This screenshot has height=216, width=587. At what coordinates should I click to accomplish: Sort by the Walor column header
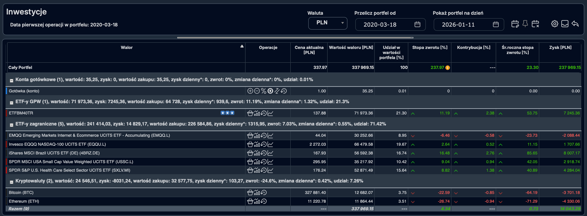(x=126, y=48)
